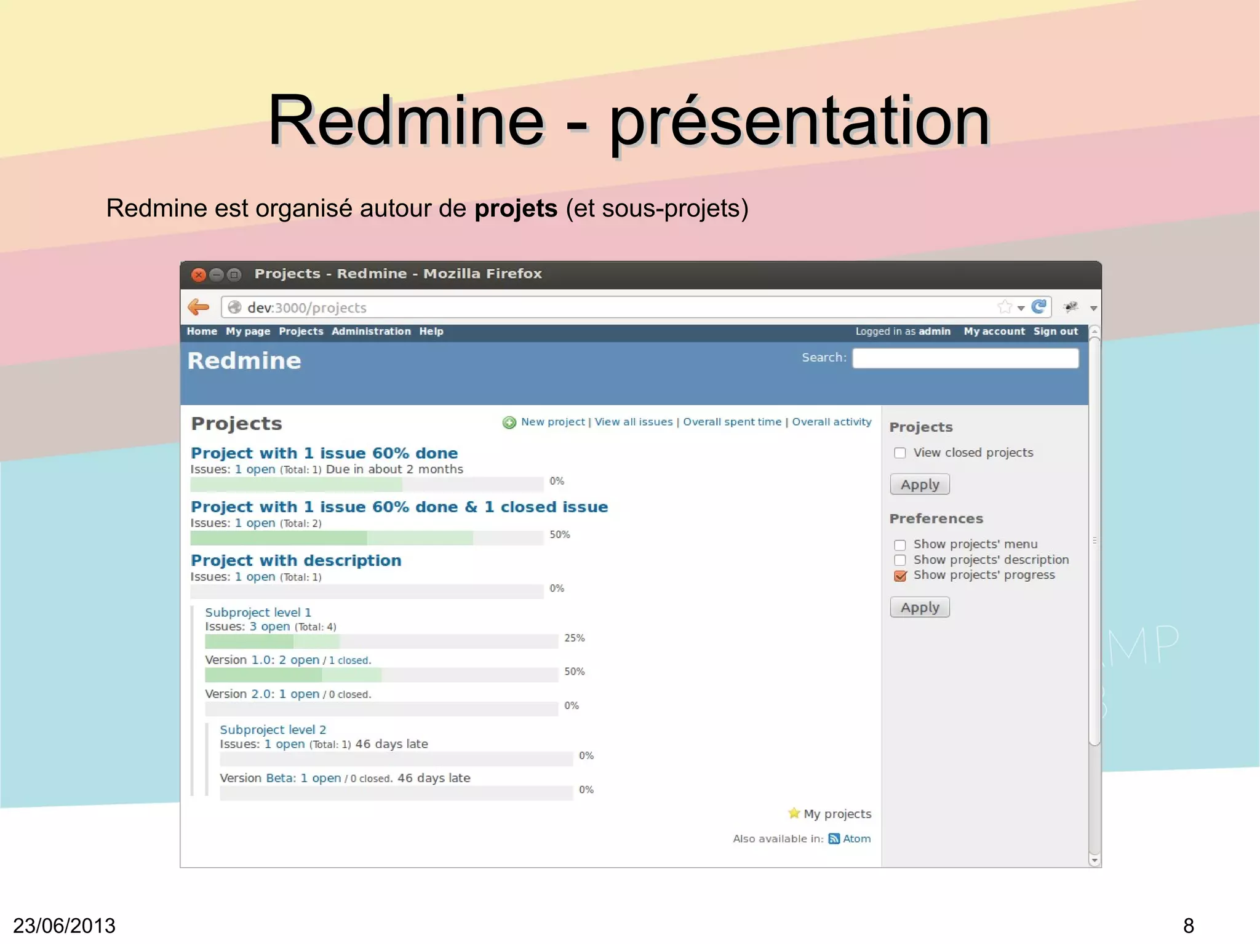Screen dimensions: 1260x944
Task: Click the Redmine header title
Action: click(244, 361)
